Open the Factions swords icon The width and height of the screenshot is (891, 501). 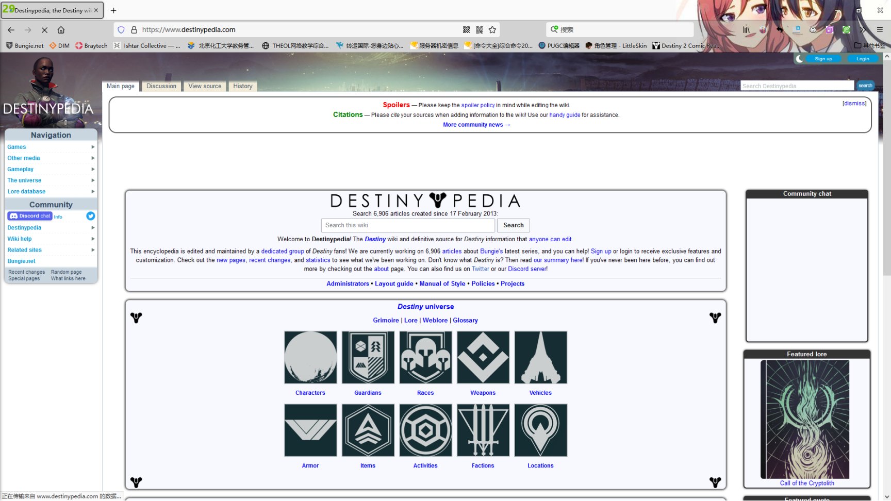pos(483,430)
